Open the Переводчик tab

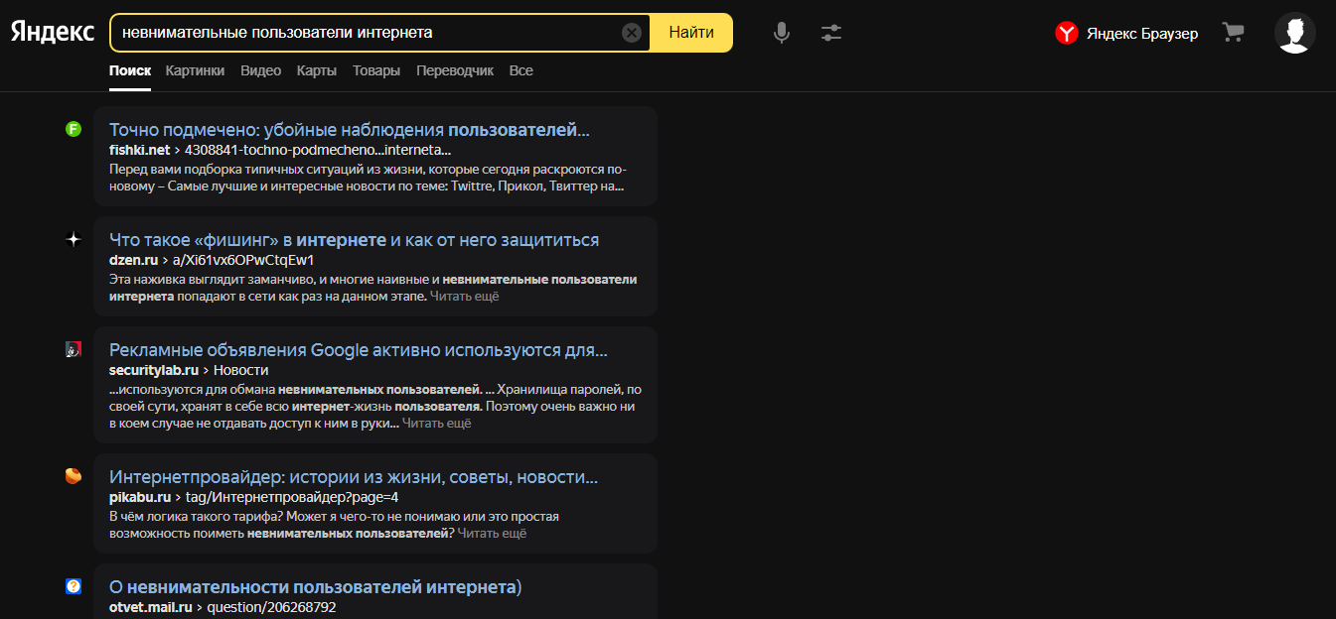coord(455,70)
